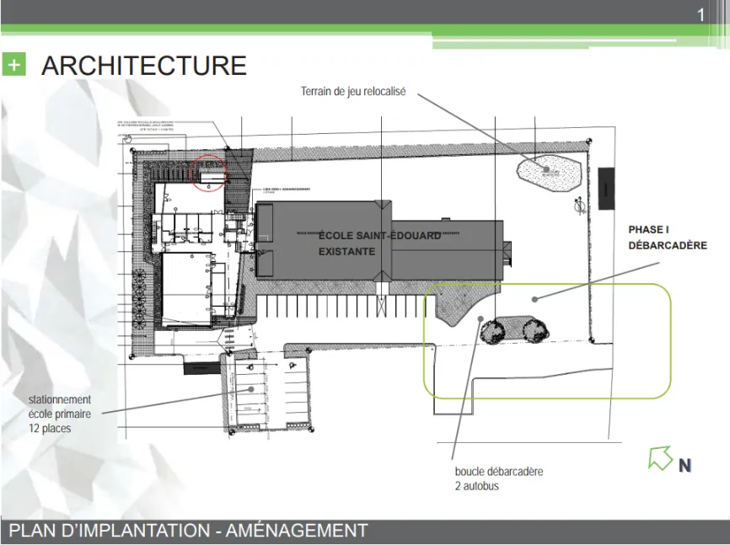Click the green north arrow icon
730x545 pixels.
(660, 458)
